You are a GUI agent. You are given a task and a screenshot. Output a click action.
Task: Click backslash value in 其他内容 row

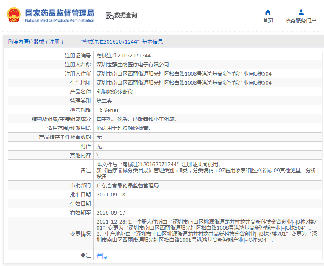(x=98, y=155)
